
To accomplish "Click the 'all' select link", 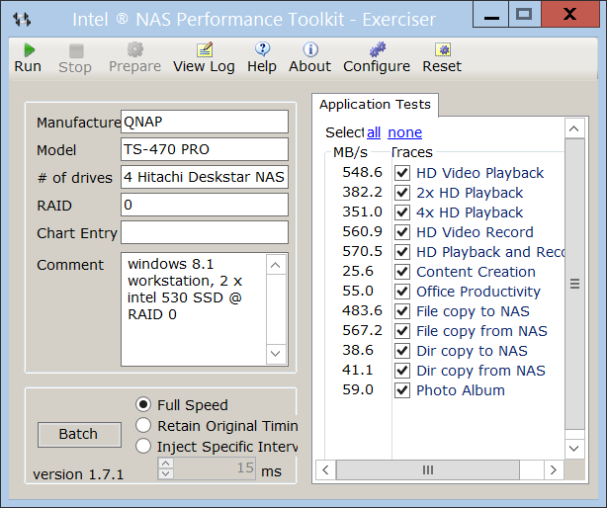I will 374,132.
